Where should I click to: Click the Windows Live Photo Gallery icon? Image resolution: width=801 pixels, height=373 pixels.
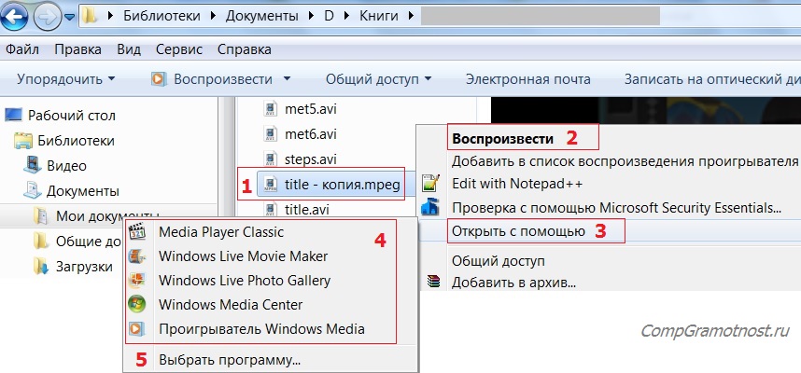pos(138,280)
